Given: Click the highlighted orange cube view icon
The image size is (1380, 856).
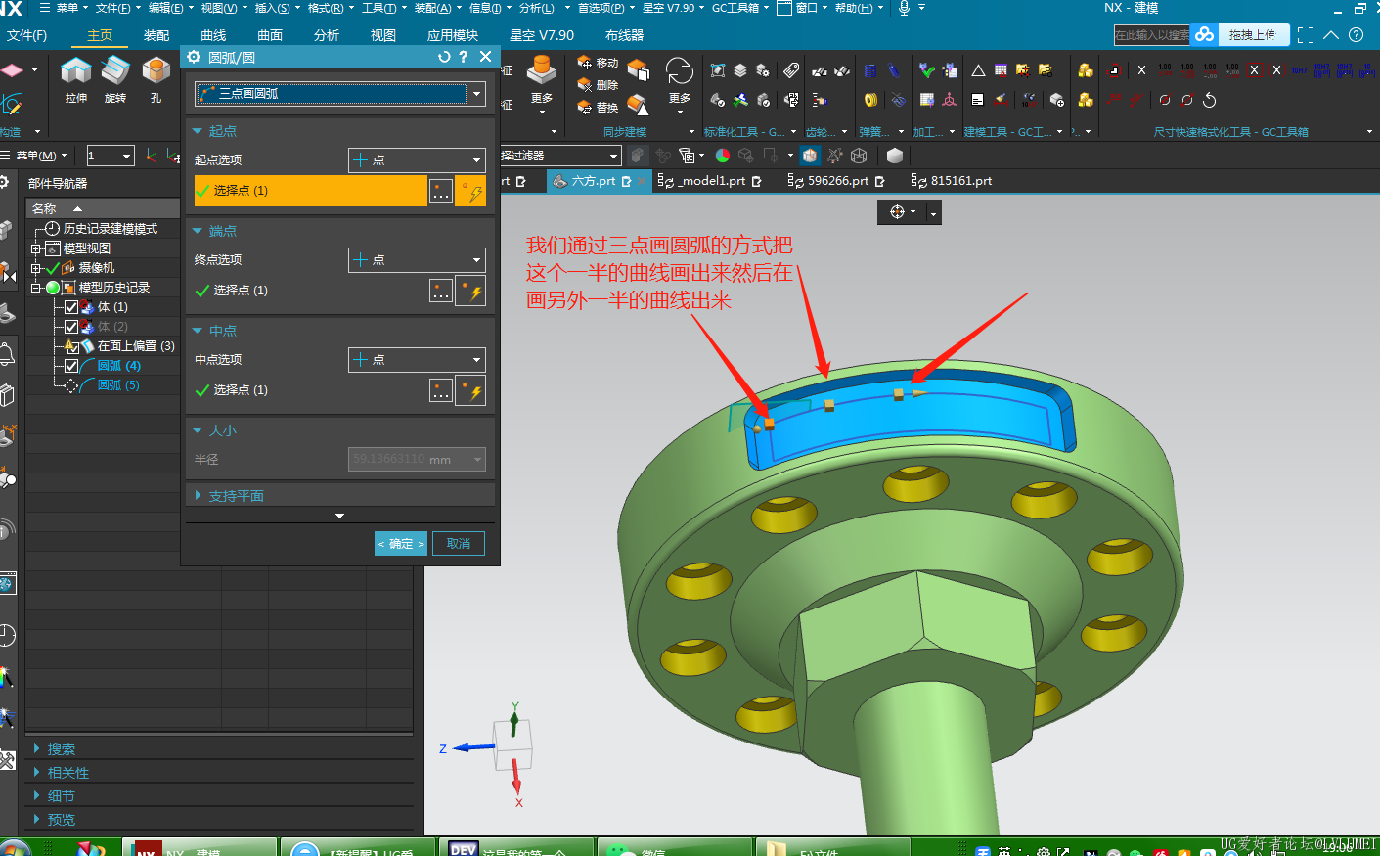Looking at the screenshot, I should pos(810,156).
